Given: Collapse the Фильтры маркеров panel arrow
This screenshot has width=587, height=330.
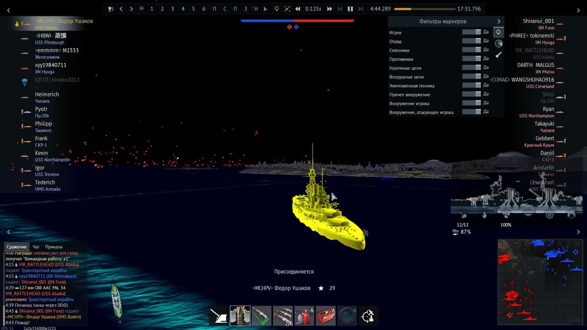Looking at the screenshot, I should (x=498, y=21).
